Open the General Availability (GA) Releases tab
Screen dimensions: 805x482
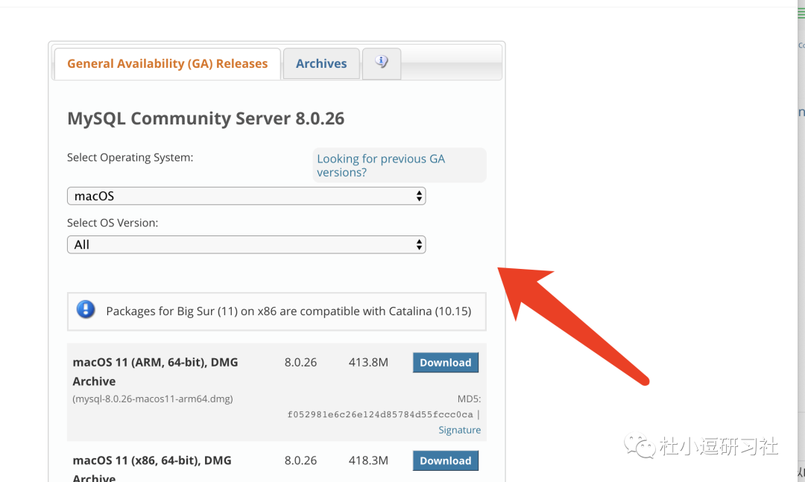[168, 63]
